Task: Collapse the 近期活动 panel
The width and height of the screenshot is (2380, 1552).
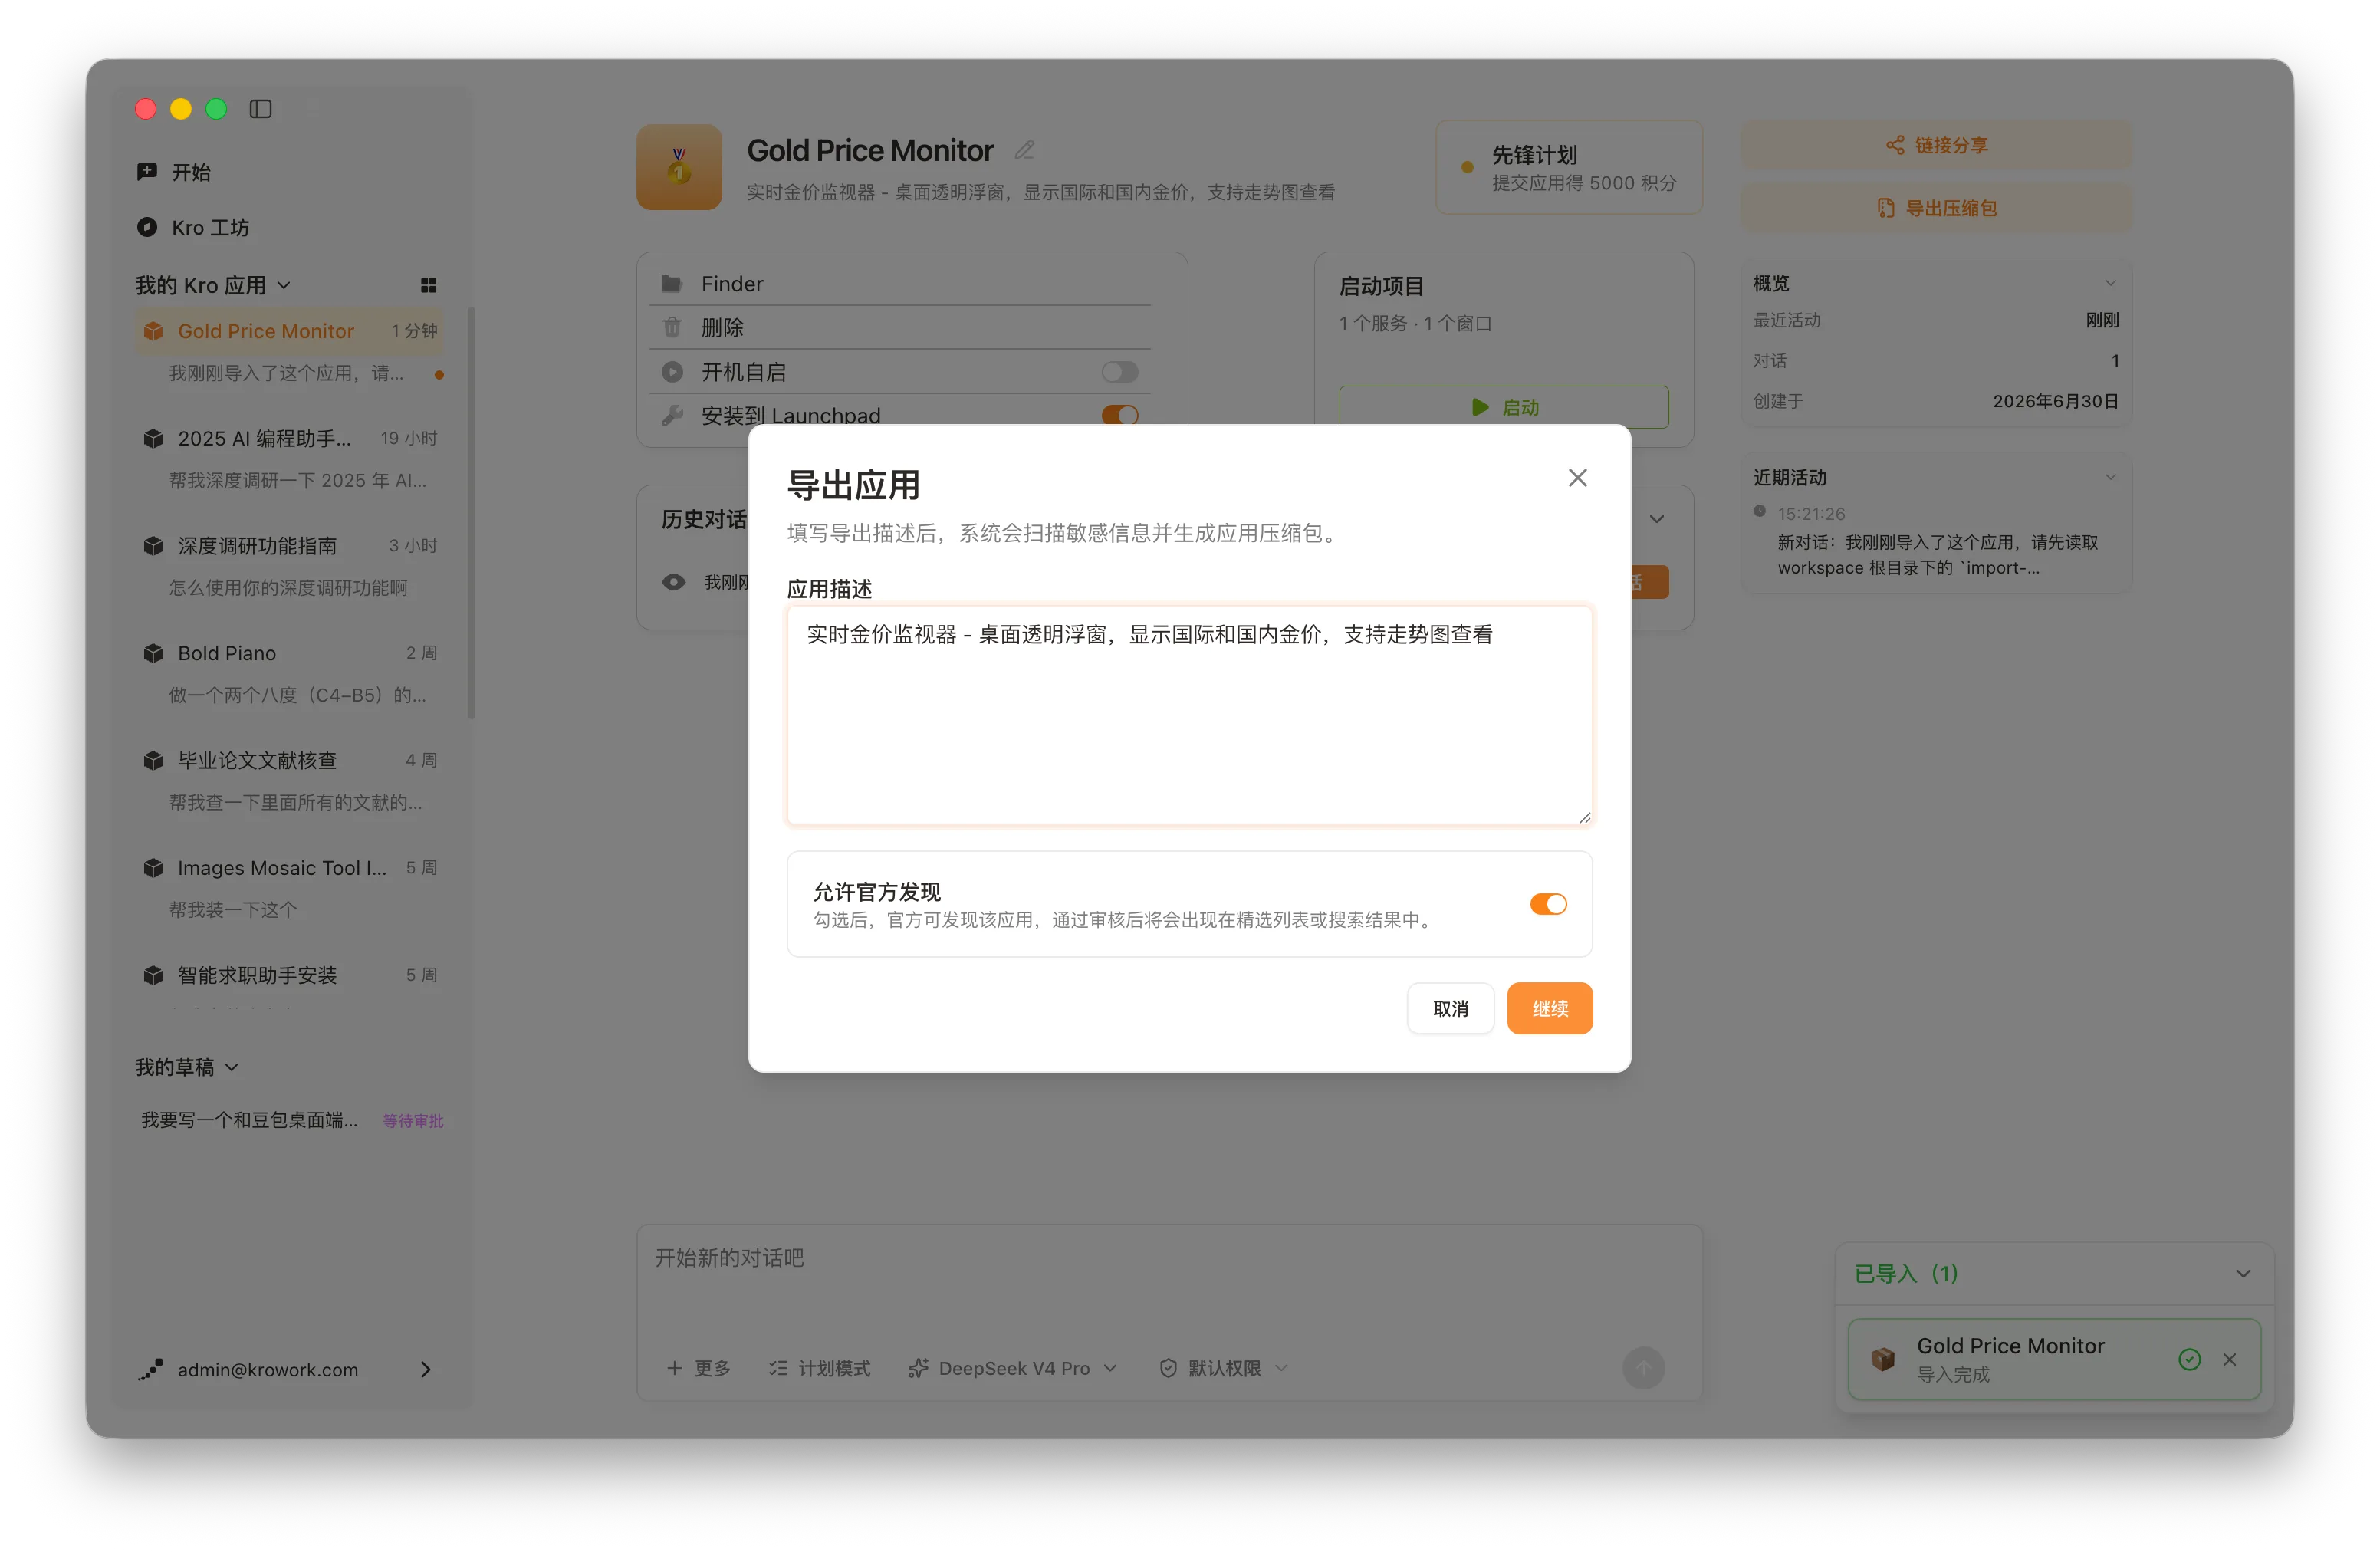Action: 2109,477
